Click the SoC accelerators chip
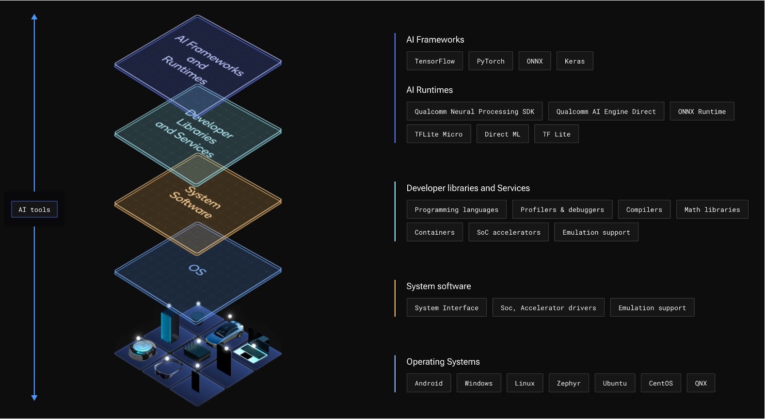Image resolution: width=765 pixels, height=419 pixels. pyautogui.click(x=509, y=232)
